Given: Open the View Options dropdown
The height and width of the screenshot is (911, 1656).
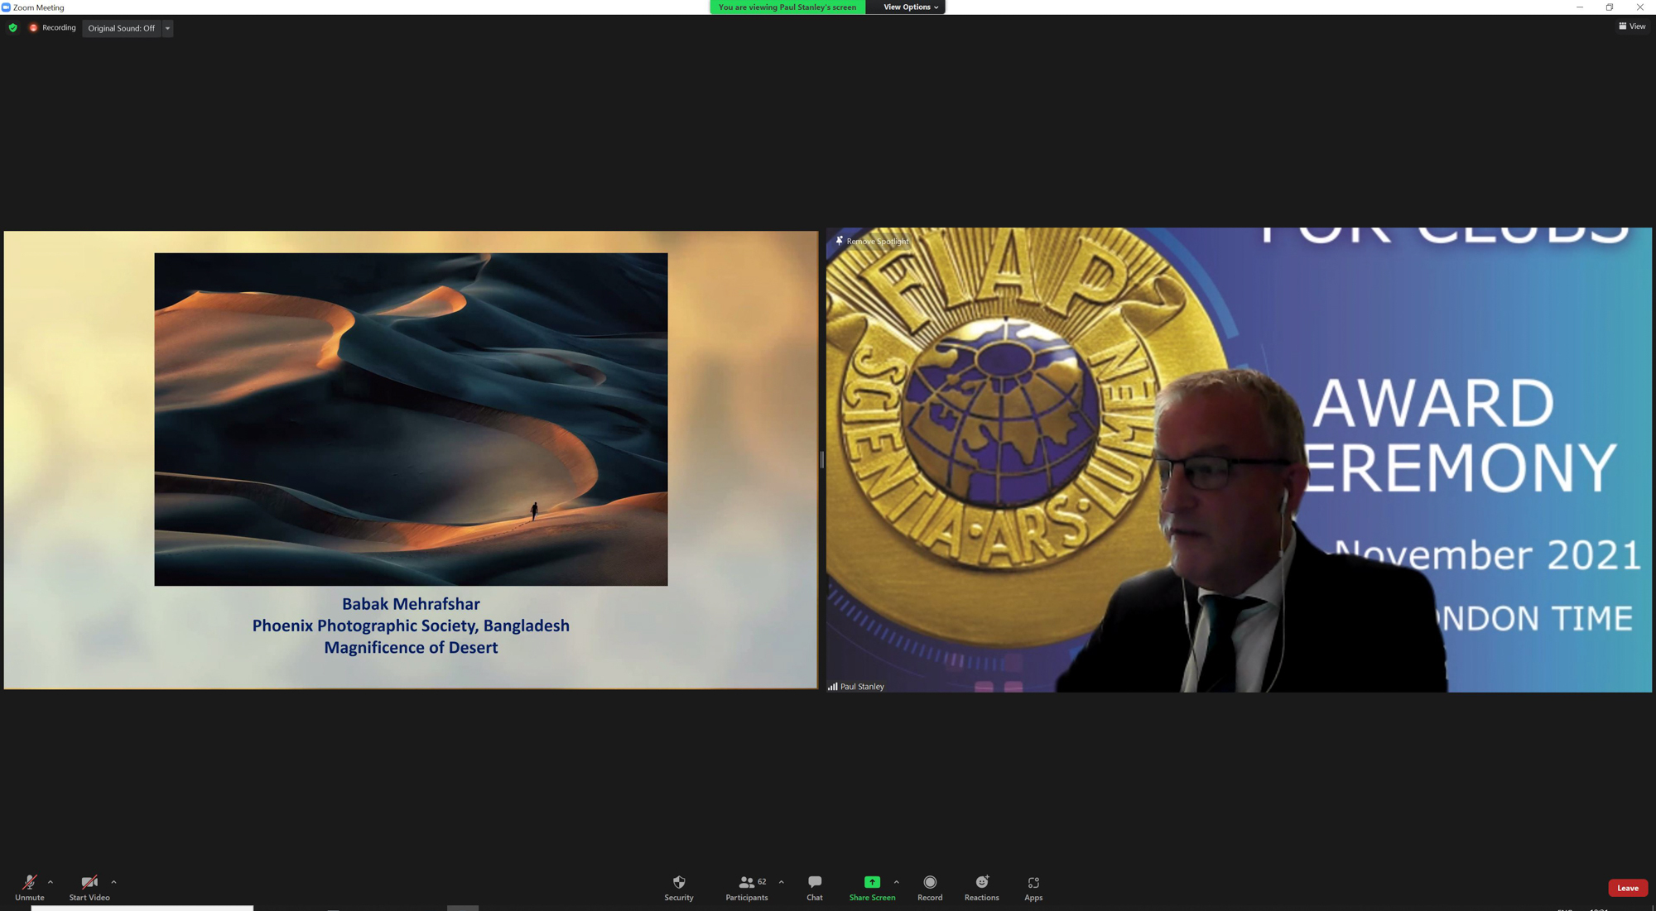Looking at the screenshot, I should [x=911, y=7].
